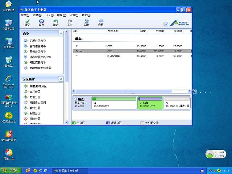The height and width of the screenshot is (174, 232).
Task: Choose 合并分区 operation
Action: [32, 92]
